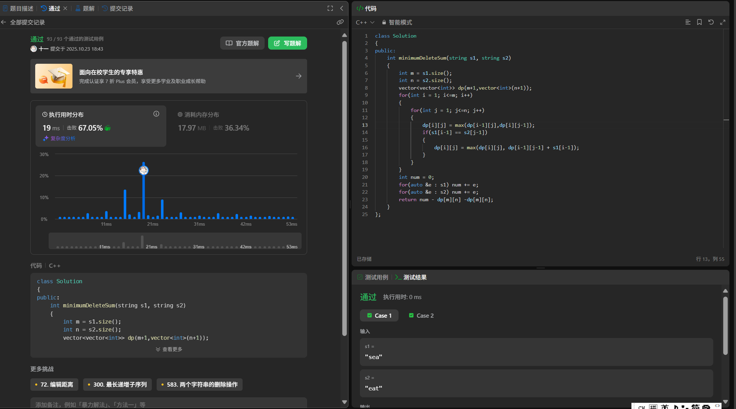Click the runtime range slider bar
The width and height of the screenshot is (736, 409).
(x=175, y=241)
